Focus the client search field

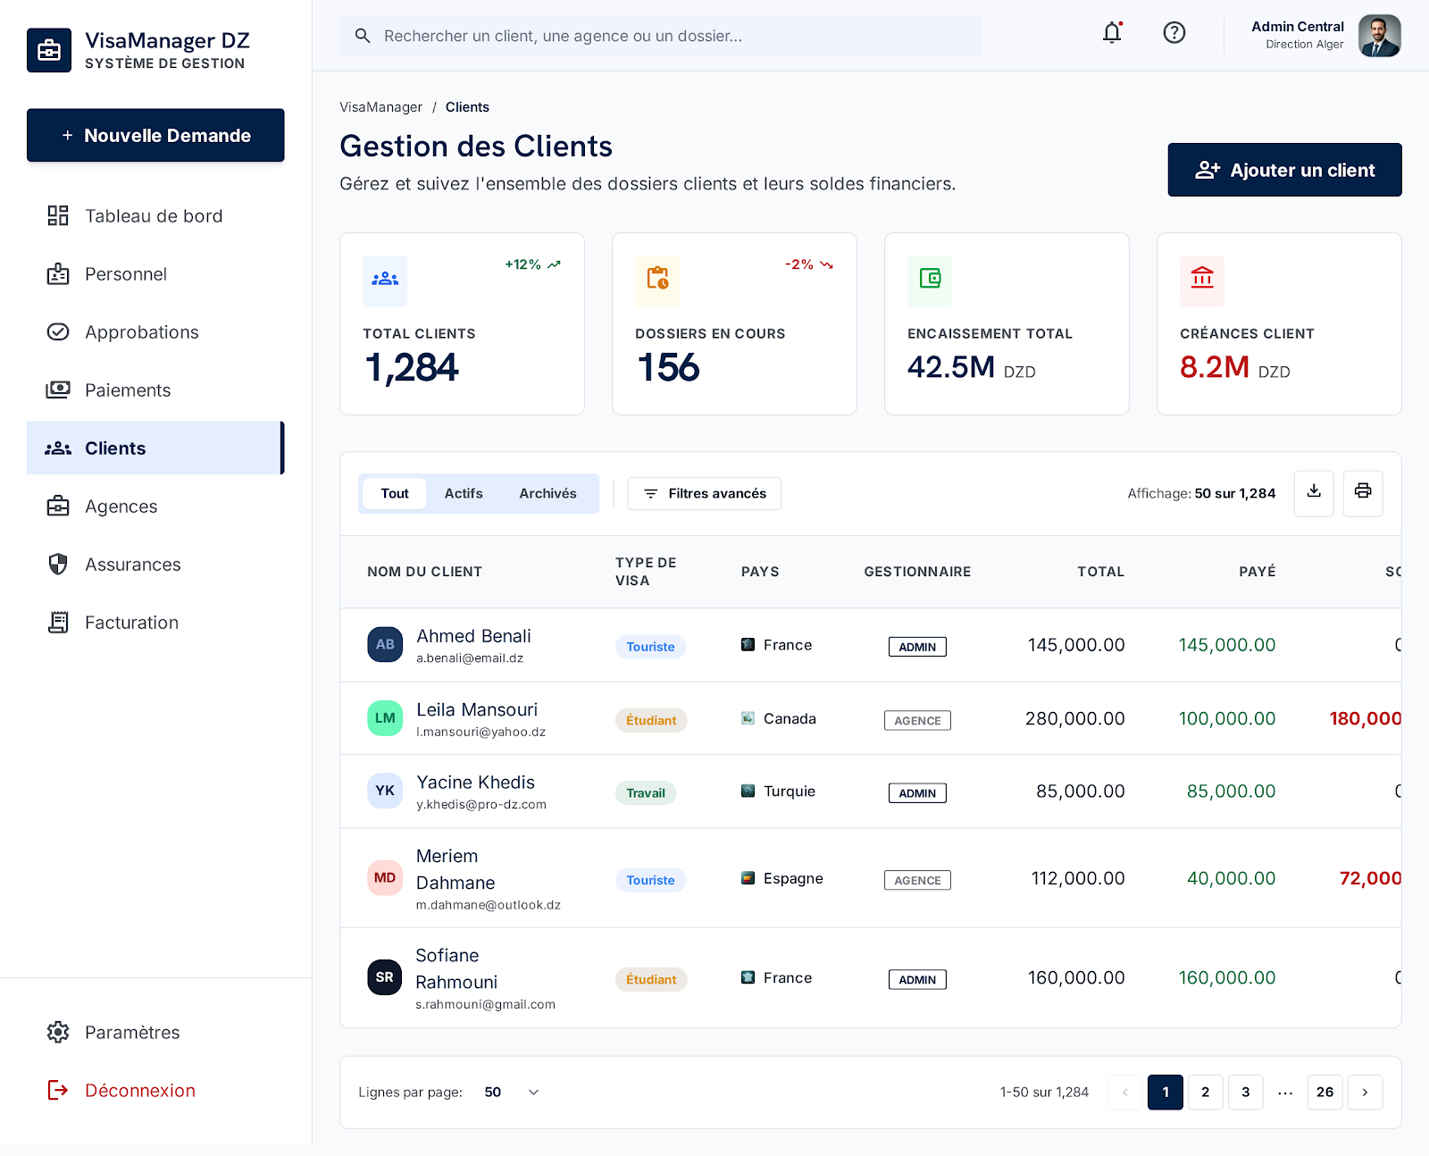tap(661, 36)
